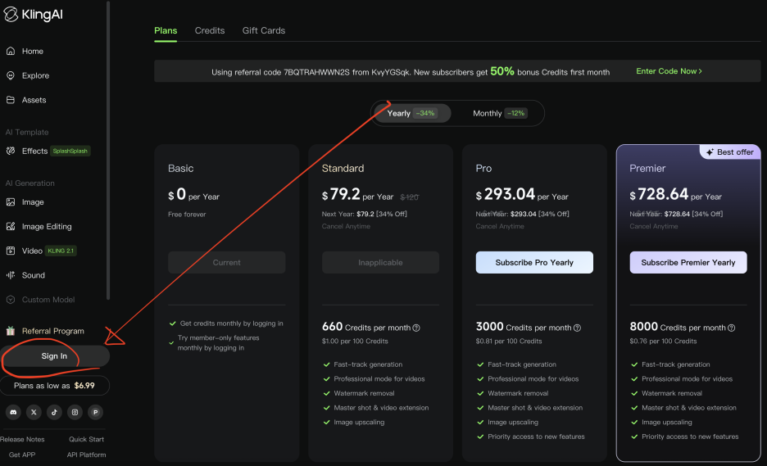Click $1.00 per 100 Credits text
This screenshot has height=466, width=767.
[355, 342]
